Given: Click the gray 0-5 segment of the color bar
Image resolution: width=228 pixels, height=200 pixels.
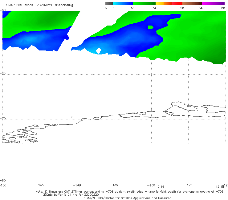Looking at the screenshot, I should pos(109,4).
